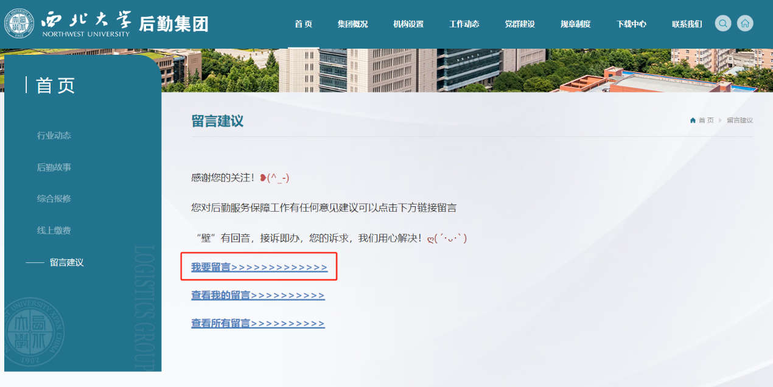
Task: Select 留言建议 in the left sidebar
Action: pos(66,263)
